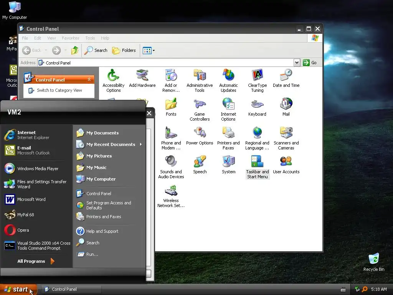Click the clock showing 5:18 AM
The height and width of the screenshot is (295, 393).
[379, 289]
